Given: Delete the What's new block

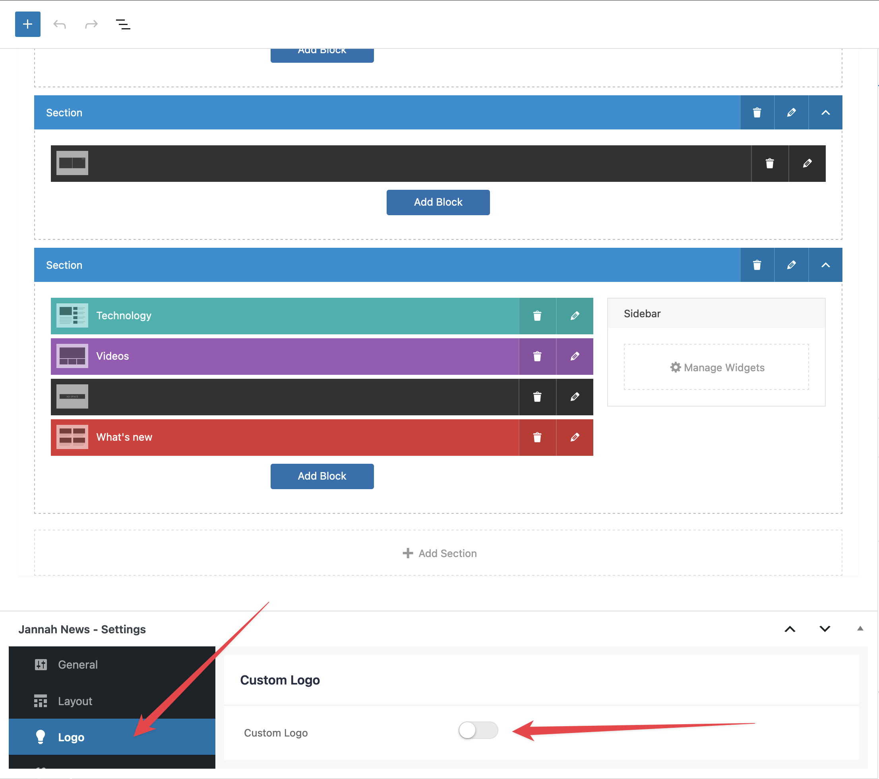Looking at the screenshot, I should 537,438.
